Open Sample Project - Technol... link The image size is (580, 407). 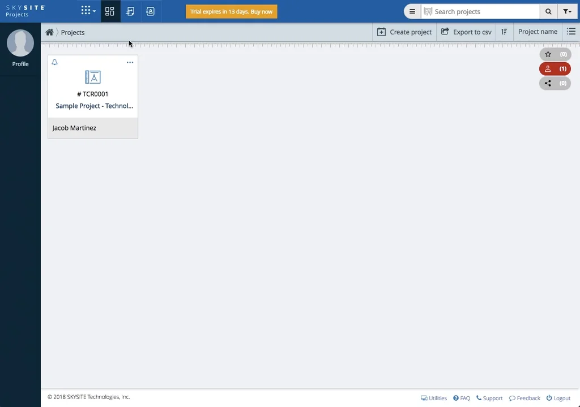95,106
